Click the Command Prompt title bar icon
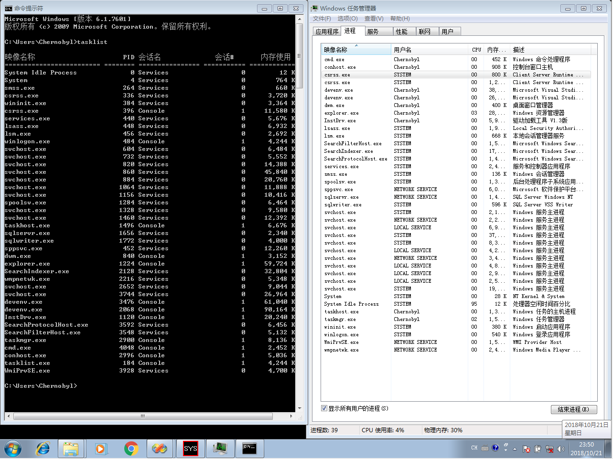 [x=9, y=8]
